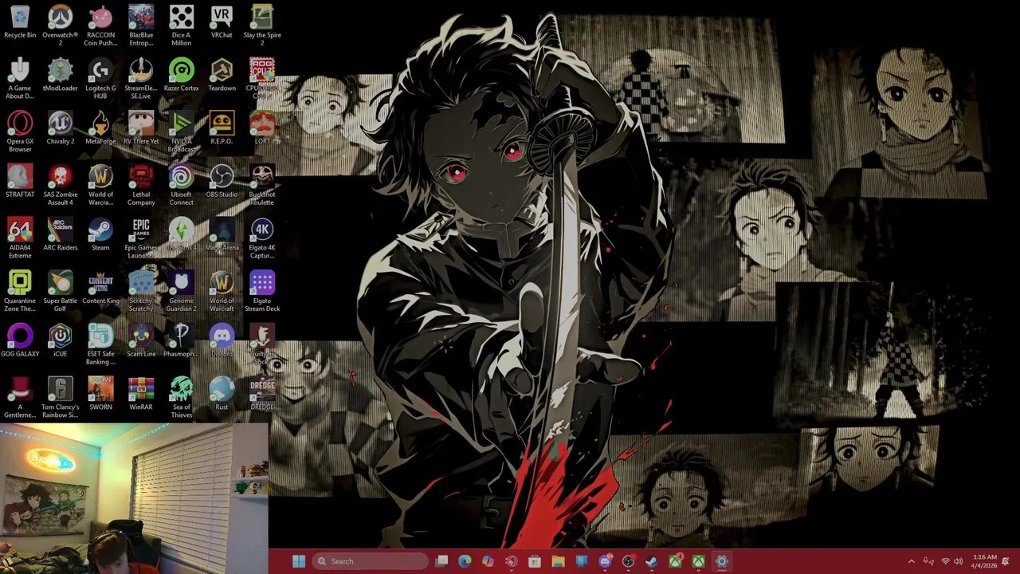The width and height of the screenshot is (1020, 574).
Task: Open the volume control in system tray
Action: 958,561
